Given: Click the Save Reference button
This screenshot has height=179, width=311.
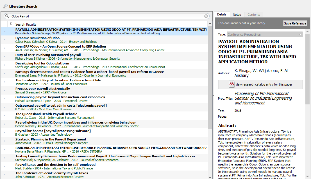Looking at the screenshot, I should 295,23.
